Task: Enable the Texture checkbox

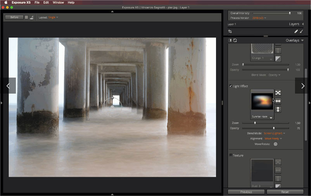Action: click(231, 155)
